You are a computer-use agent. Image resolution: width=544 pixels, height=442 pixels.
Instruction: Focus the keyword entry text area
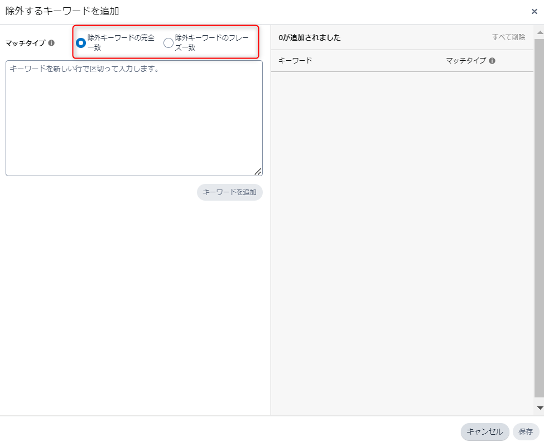[134, 118]
